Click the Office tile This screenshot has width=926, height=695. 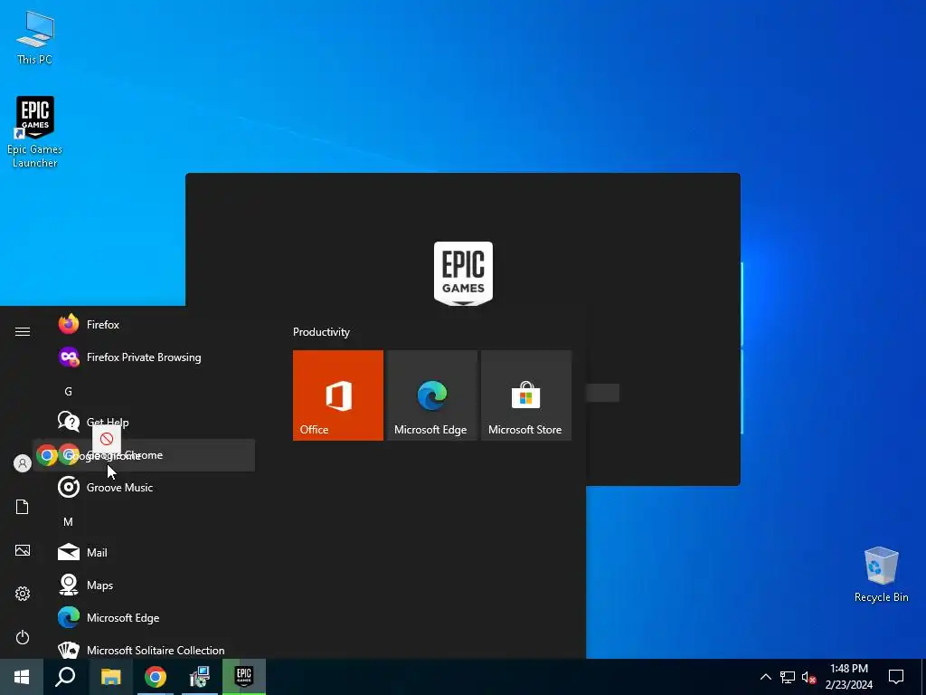pos(338,395)
